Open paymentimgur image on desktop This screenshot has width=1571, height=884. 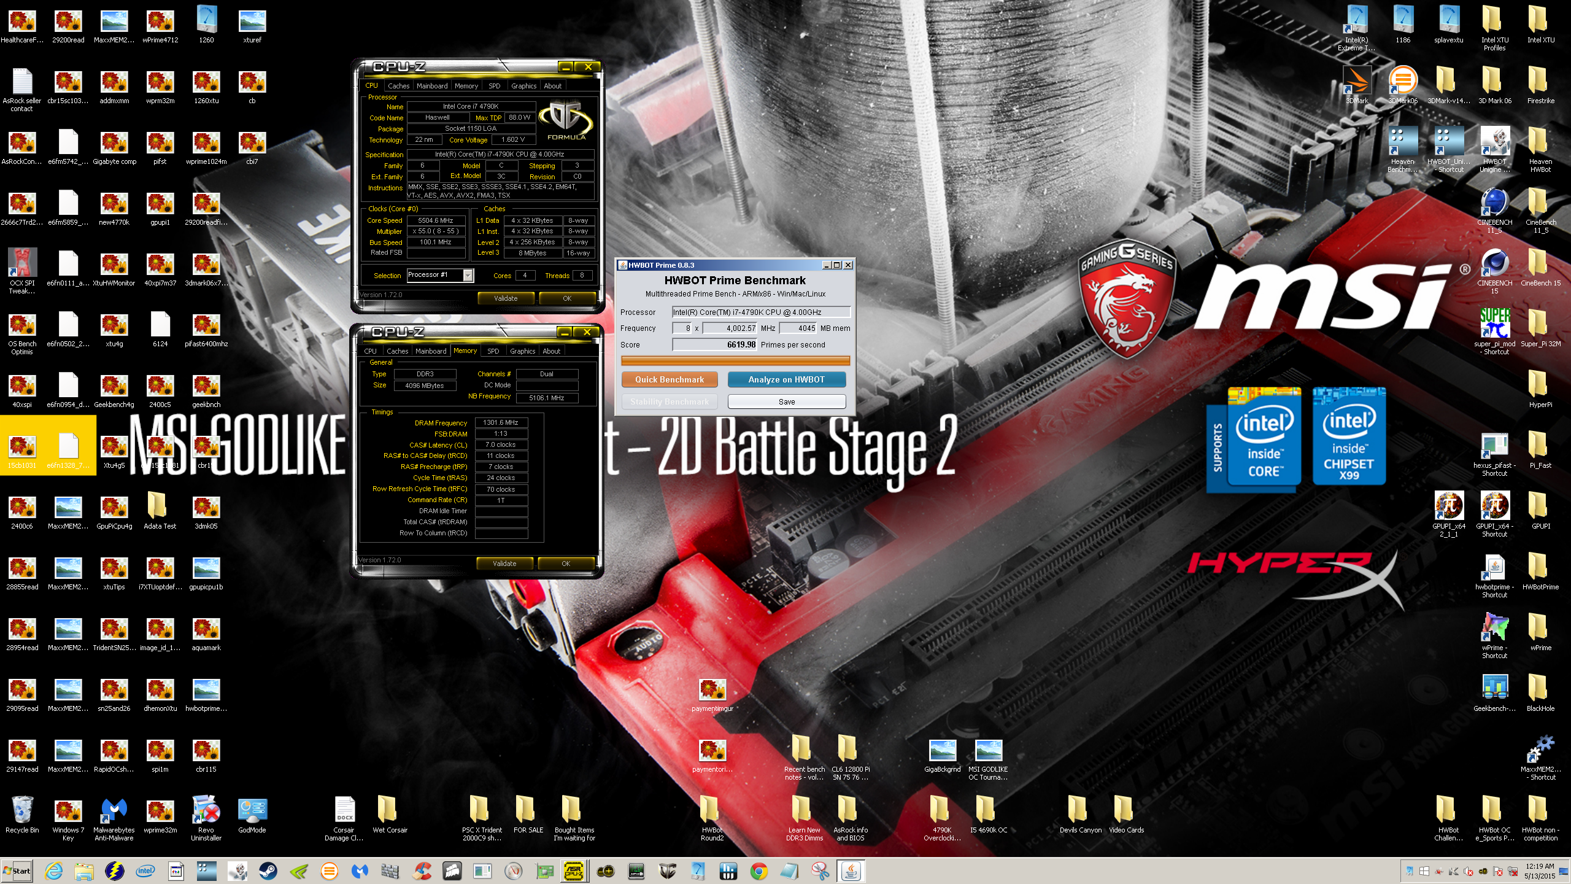712,694
